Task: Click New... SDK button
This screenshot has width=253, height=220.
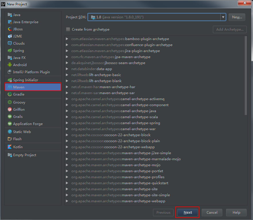Action: [x=237, y=17]
